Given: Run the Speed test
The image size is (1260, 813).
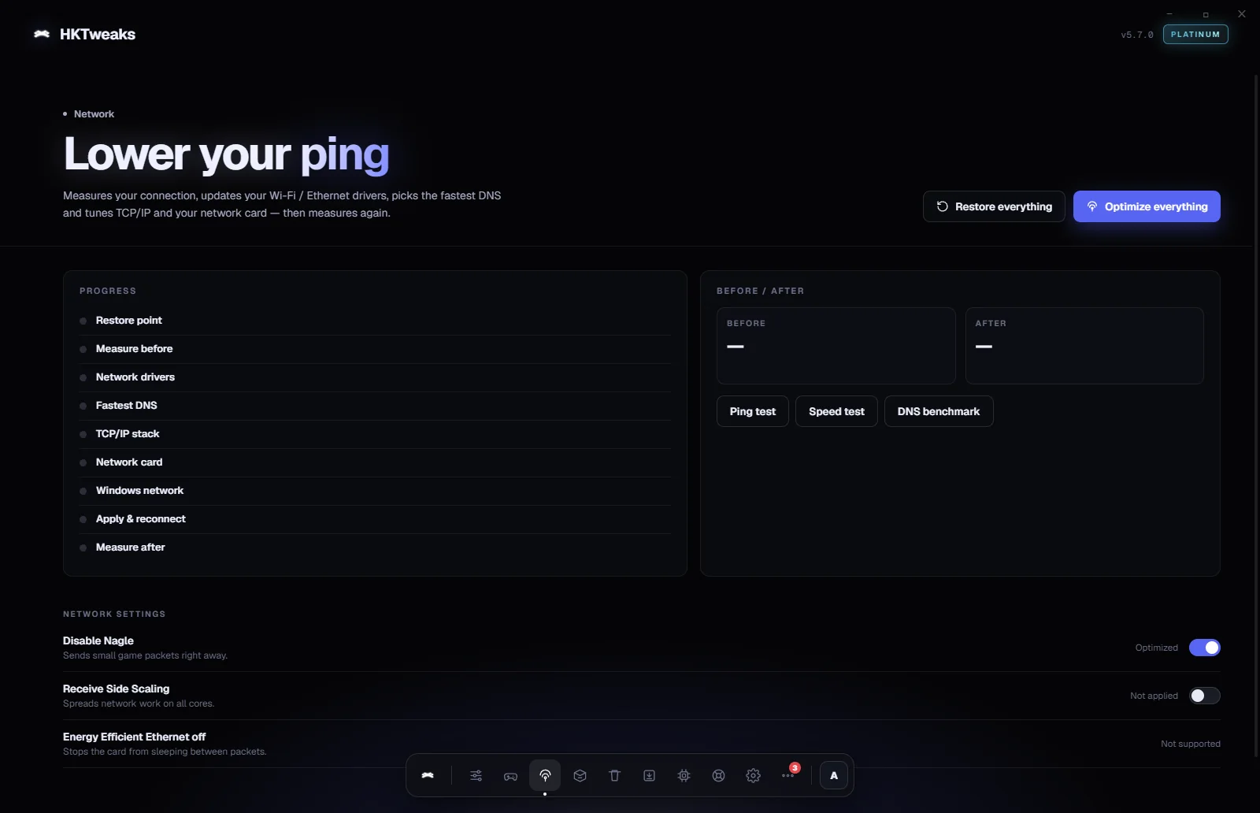Looking at the screenshot, I should (x=836, y=411).
